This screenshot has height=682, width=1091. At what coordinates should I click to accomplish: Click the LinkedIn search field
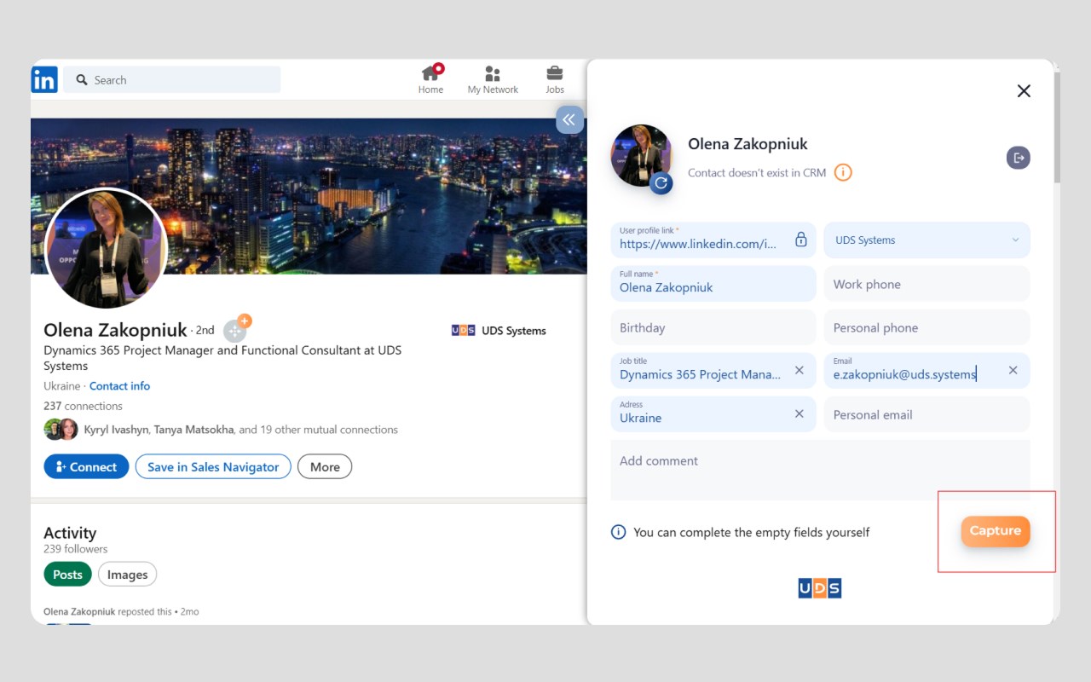click(172, 79)
